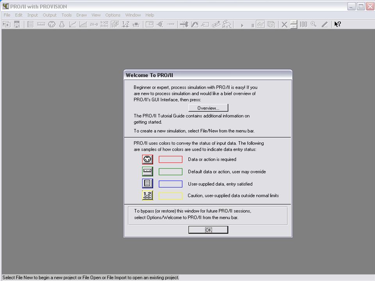Click the Assay Characterization bar-chart icon
This screenshot has width=375, height=281.
(83, 24)
